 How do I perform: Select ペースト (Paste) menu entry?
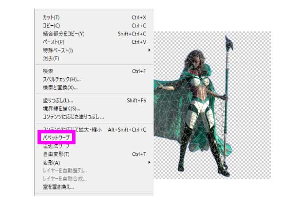[x=54, y=42]
